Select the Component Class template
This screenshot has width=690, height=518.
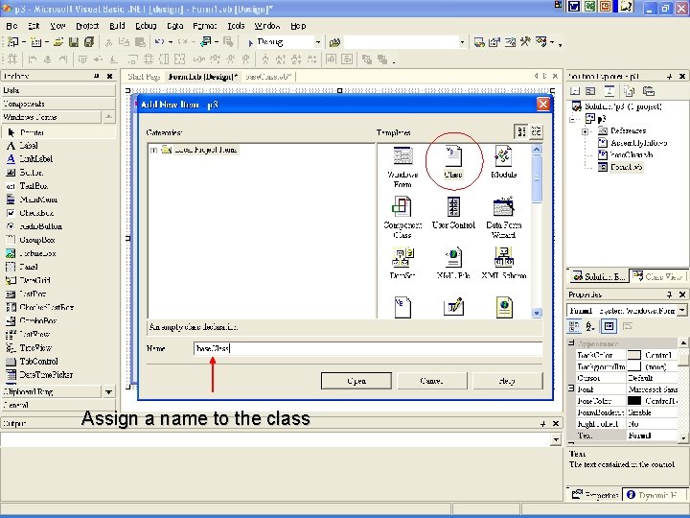click(x=402, y=217)
